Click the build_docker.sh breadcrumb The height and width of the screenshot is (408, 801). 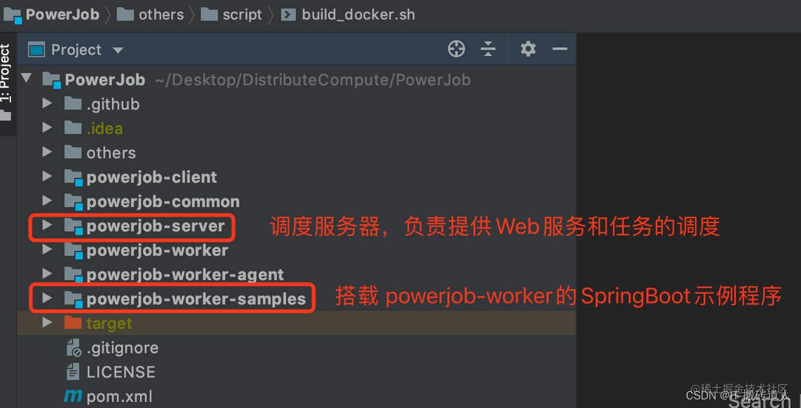pyautogui.click(x=359, y=15)
